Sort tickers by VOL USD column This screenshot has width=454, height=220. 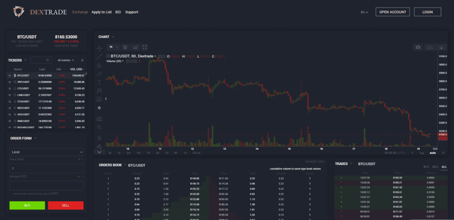coord(77,69)
